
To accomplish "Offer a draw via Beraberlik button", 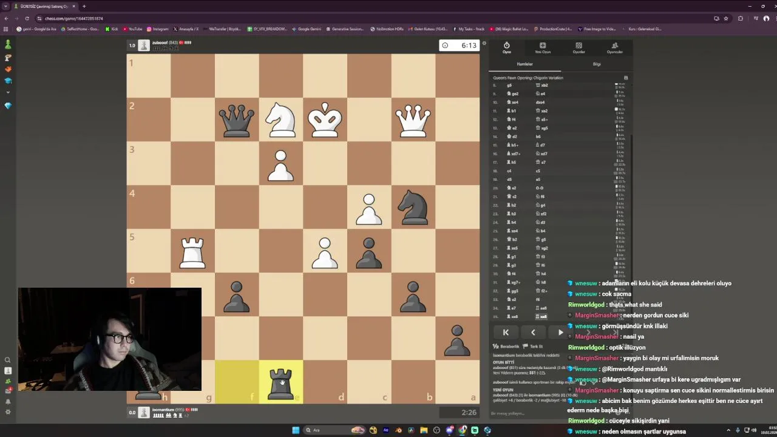I will tap(506, 347).
